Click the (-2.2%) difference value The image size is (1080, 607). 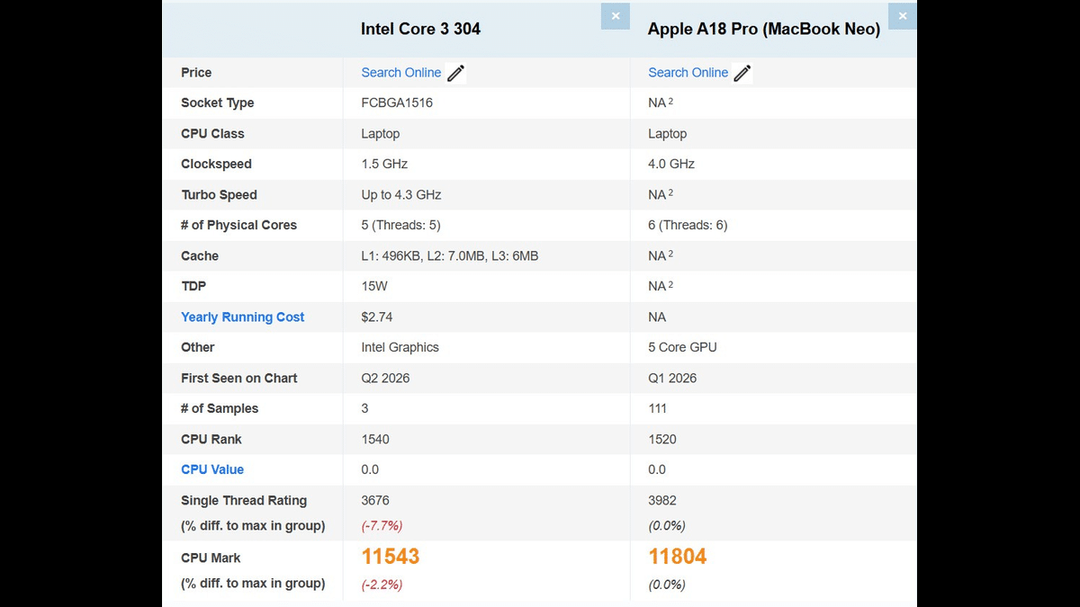382,585
